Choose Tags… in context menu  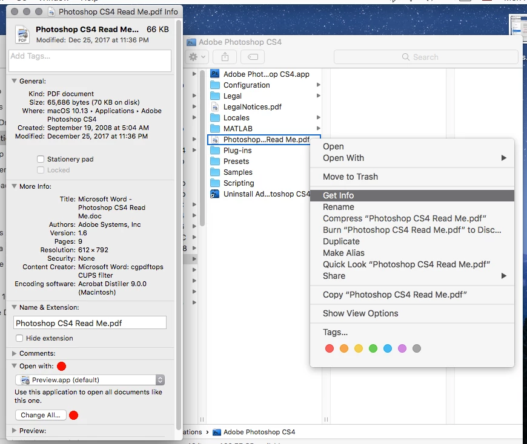(412, 332)
